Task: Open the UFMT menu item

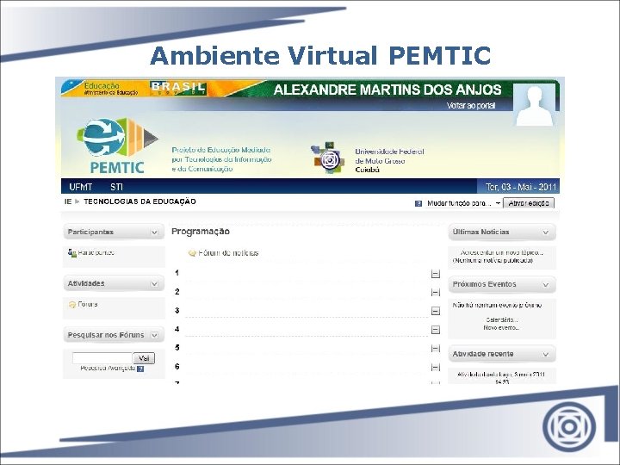Action: click(x=81, y=187)
